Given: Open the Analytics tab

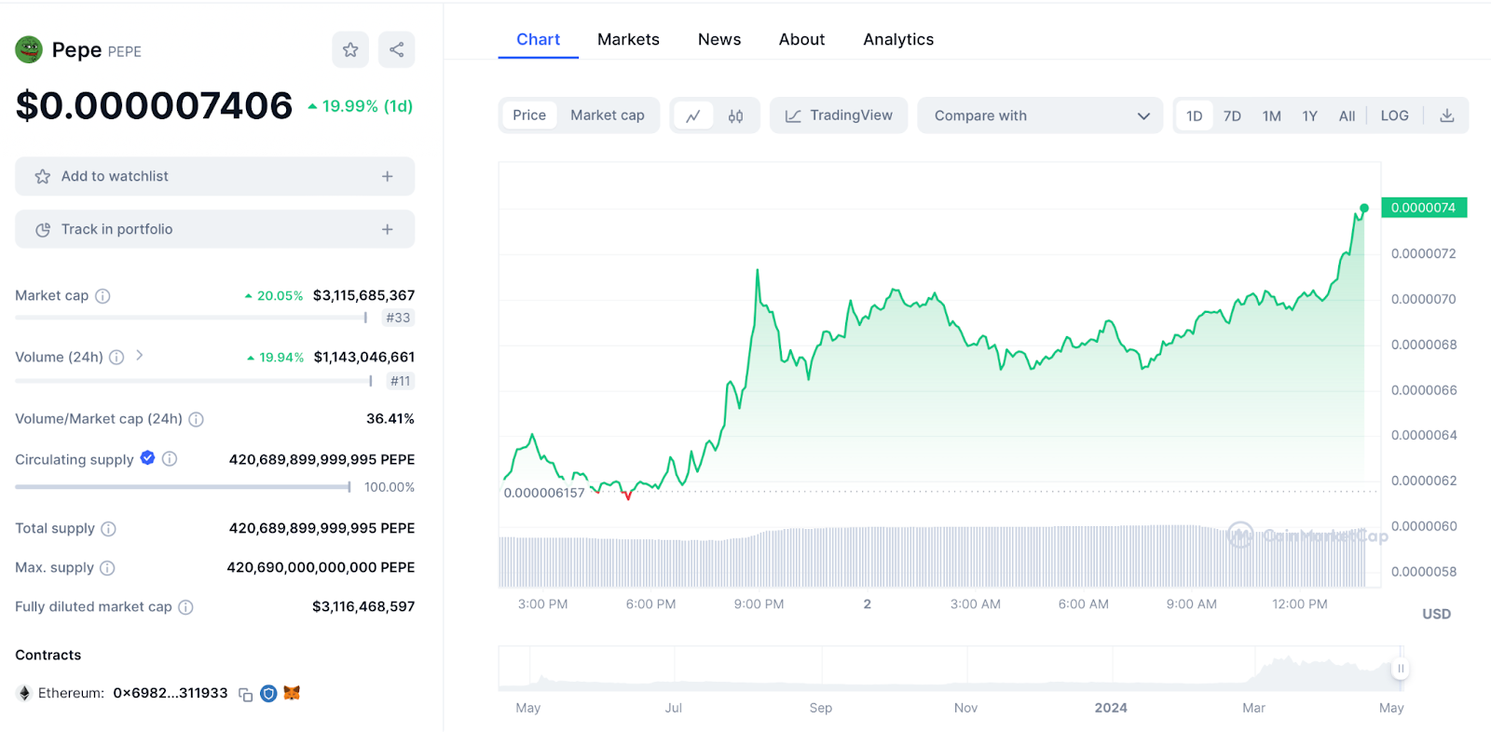Looking at the screenshot, I should pos(898,39).
